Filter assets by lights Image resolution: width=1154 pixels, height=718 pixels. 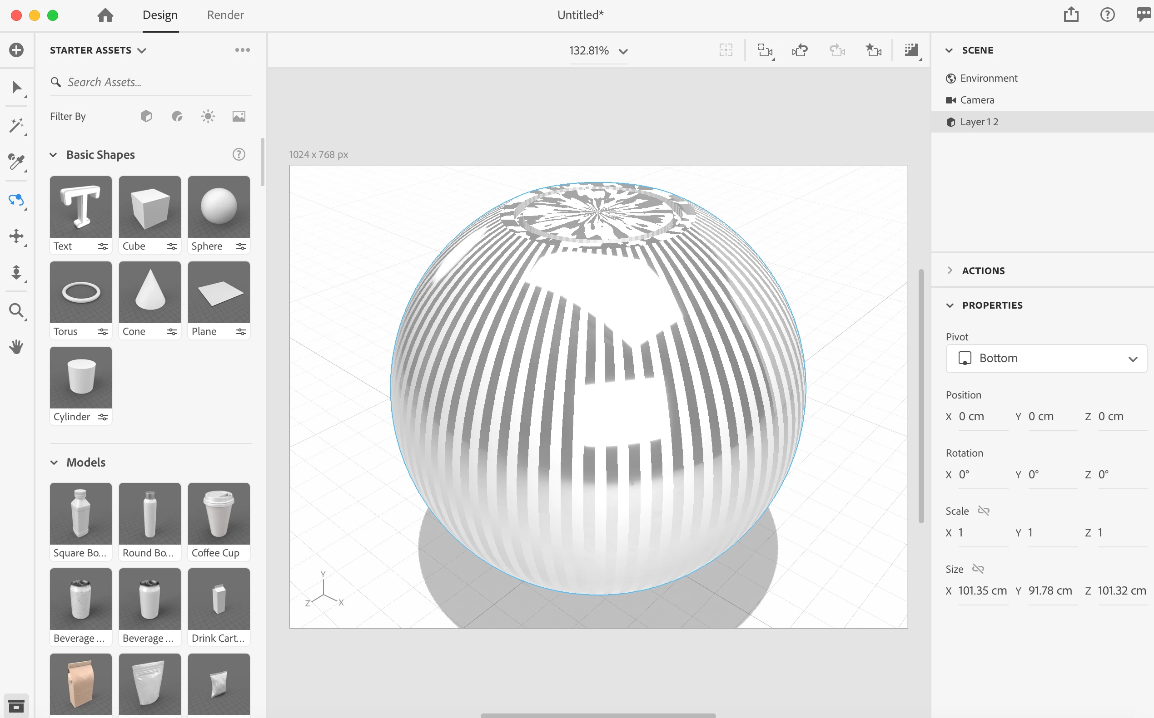point(208,116)
